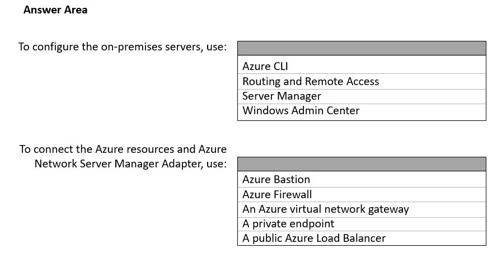This screenshot has width=497, height=257.
Task: Choose Azure Firewall from the list
Action: 277,194
